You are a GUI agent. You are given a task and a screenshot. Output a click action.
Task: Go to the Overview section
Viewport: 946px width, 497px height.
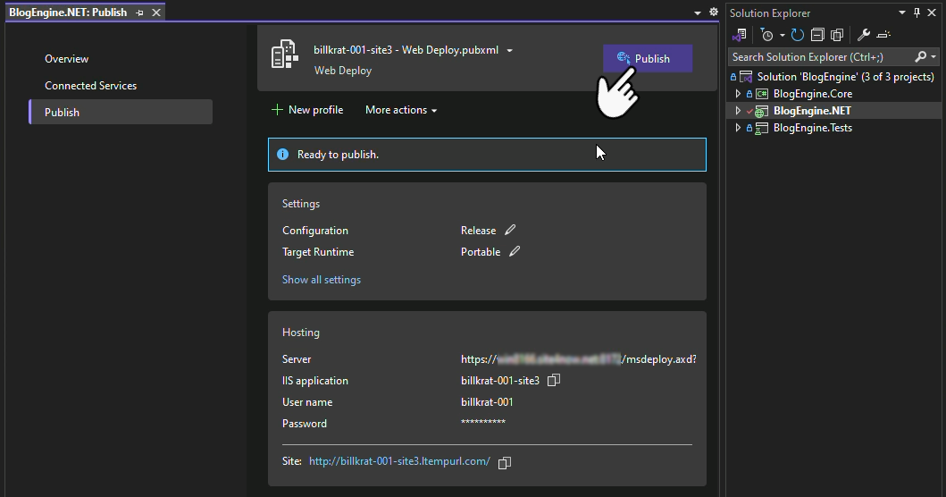[66, 59]
